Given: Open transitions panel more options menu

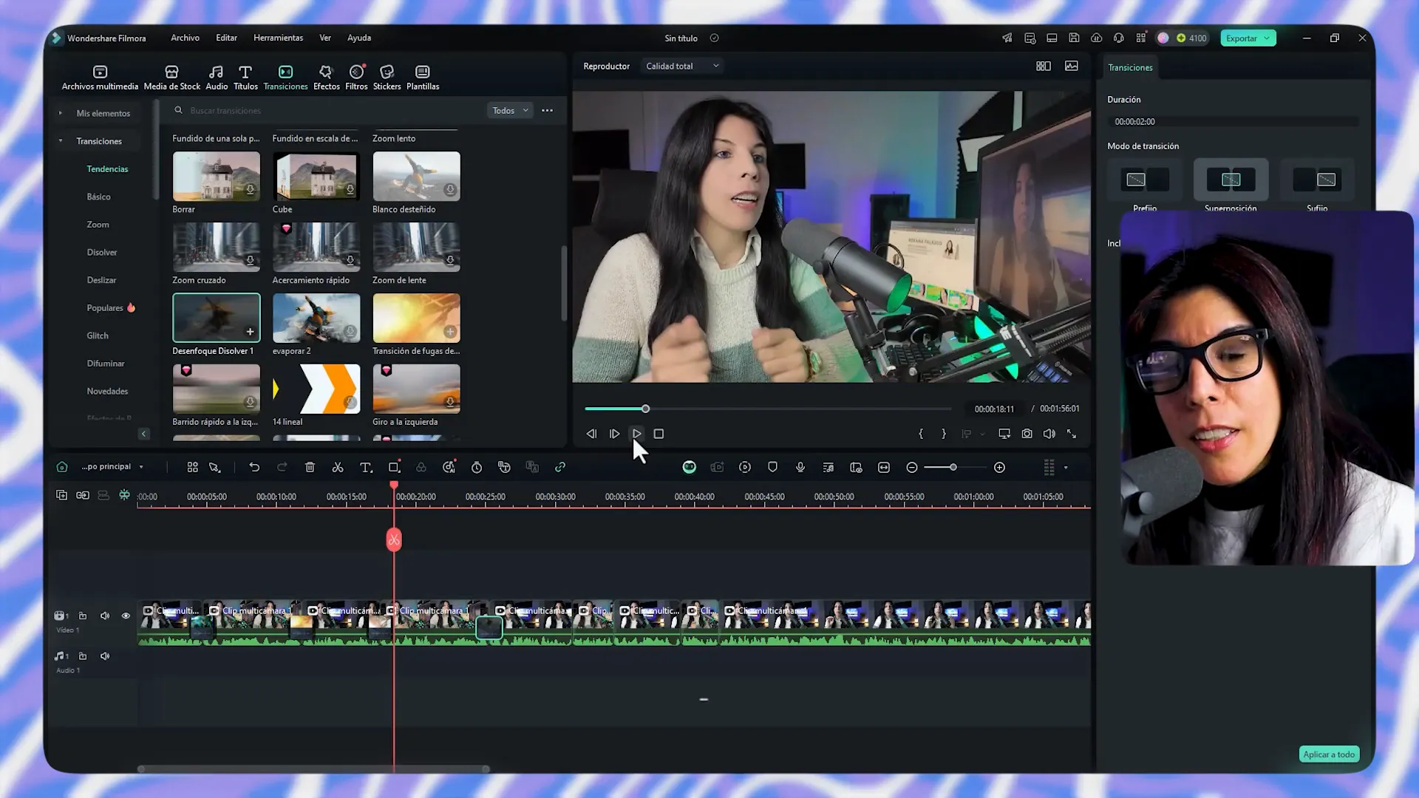Looking at the screenshot, I should click(x=547, y=111).
